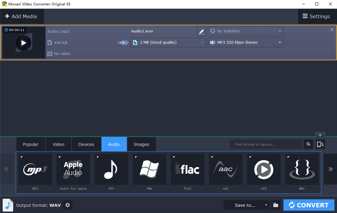Click the Audio1.mp3 source filename
Viewport: 337px width, 213px height.
[58, 31]
